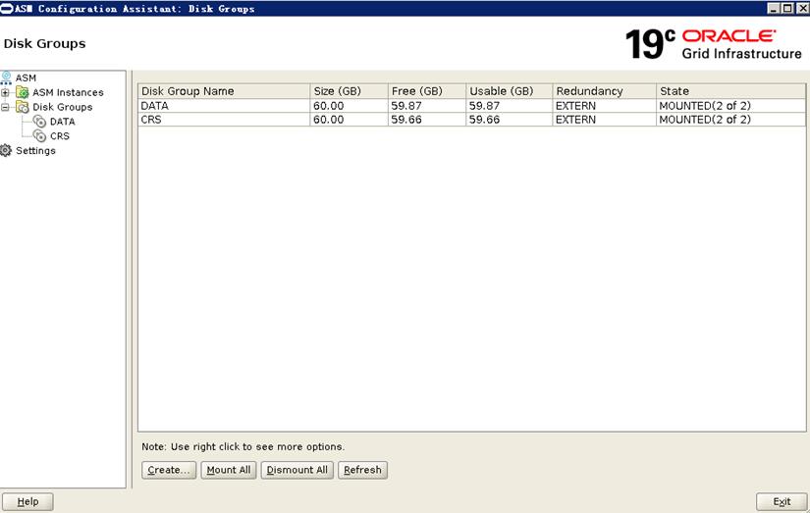Image resolution: width=810 pixels, height=513 pixels.
Task: Click EXTERN redundancy in DATA row
Action: pos(575,106)
